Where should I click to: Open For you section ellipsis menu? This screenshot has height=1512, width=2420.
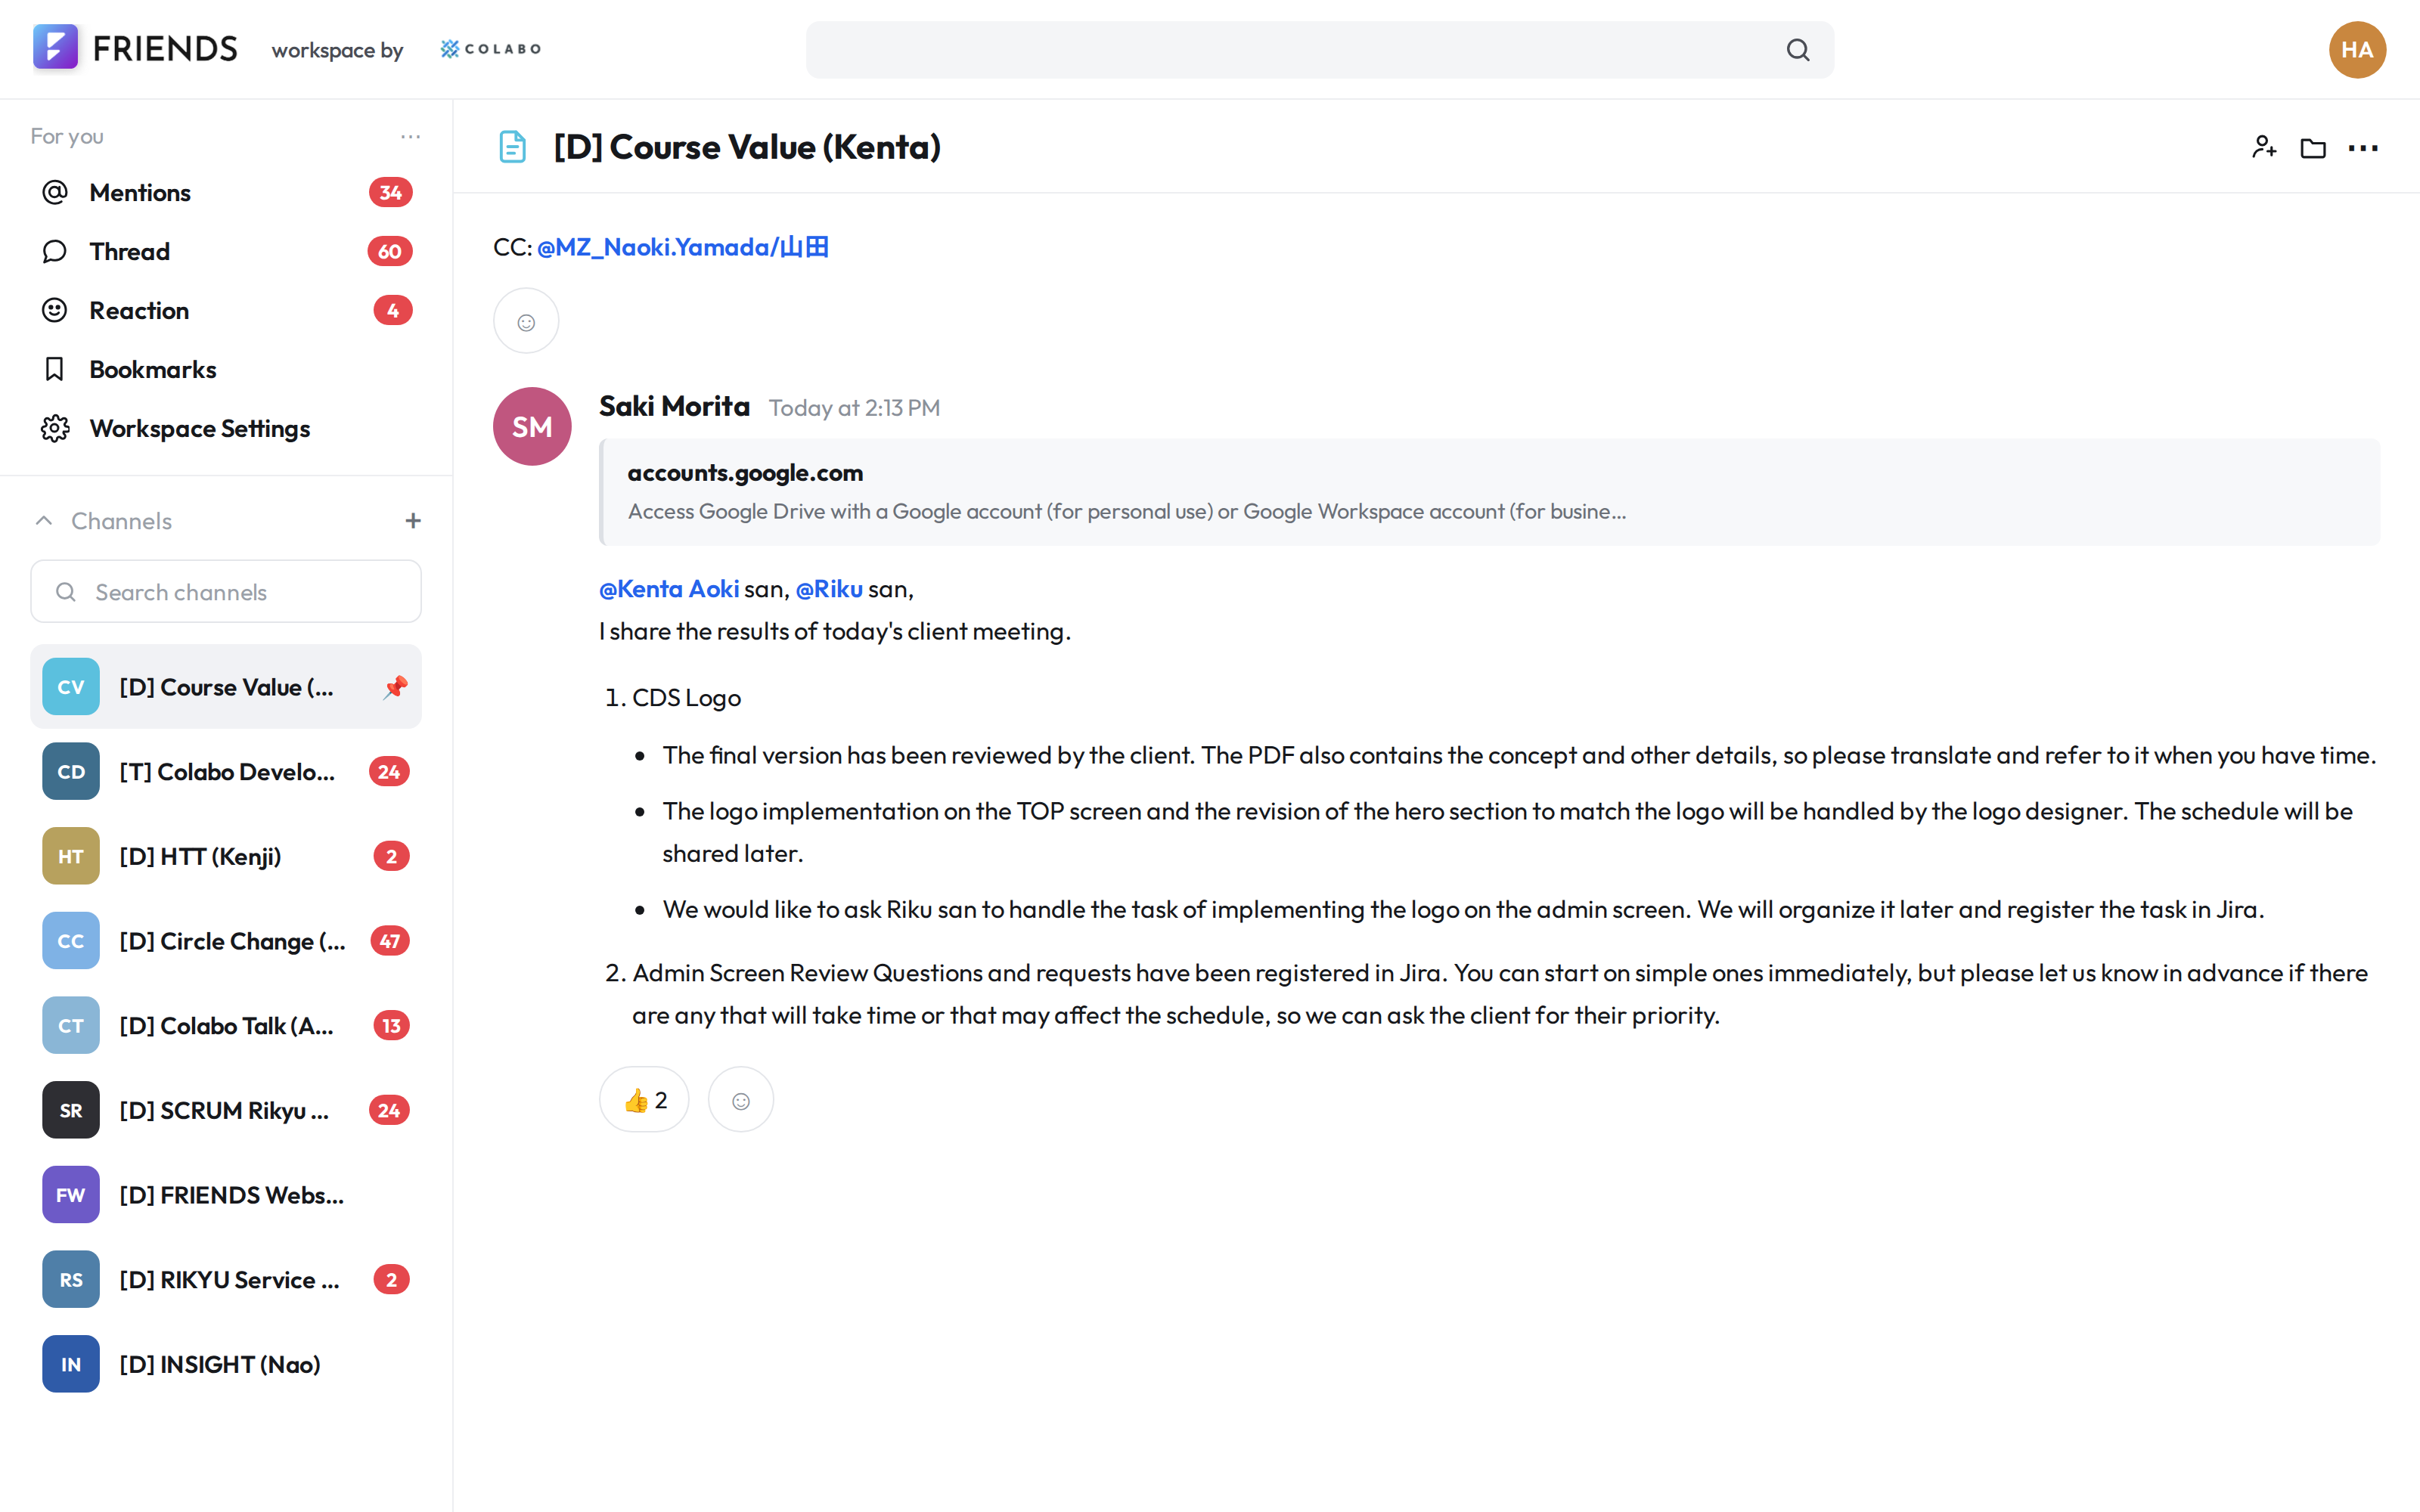pos(410,136)
